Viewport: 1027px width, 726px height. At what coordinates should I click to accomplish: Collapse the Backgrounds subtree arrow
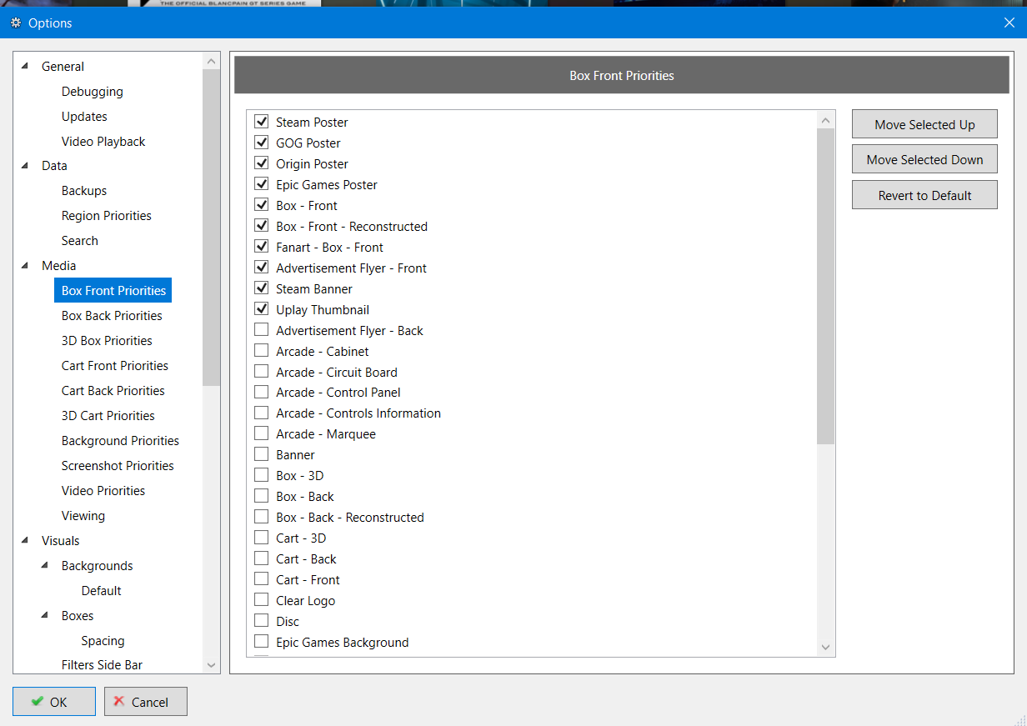[x=44, y=565]
